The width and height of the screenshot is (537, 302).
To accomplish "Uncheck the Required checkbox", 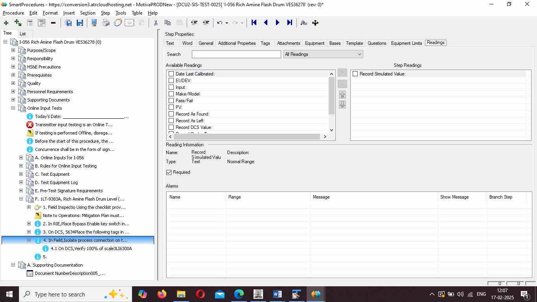I will tap(169, 172).
